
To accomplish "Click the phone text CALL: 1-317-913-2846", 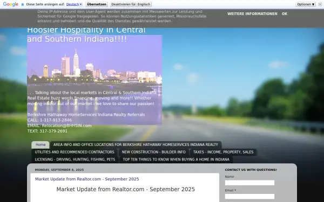I will [x=49, y=120].
